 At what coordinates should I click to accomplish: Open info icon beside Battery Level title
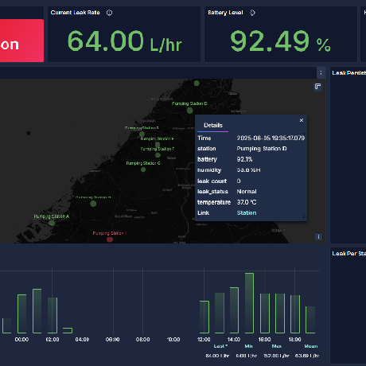tap(252, 13)
